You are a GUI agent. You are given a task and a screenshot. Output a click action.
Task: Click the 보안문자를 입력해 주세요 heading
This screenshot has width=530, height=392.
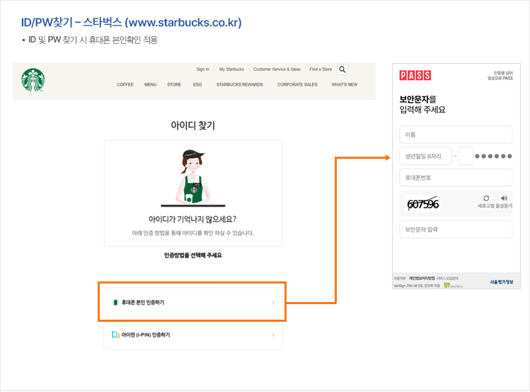pos(422,104)
